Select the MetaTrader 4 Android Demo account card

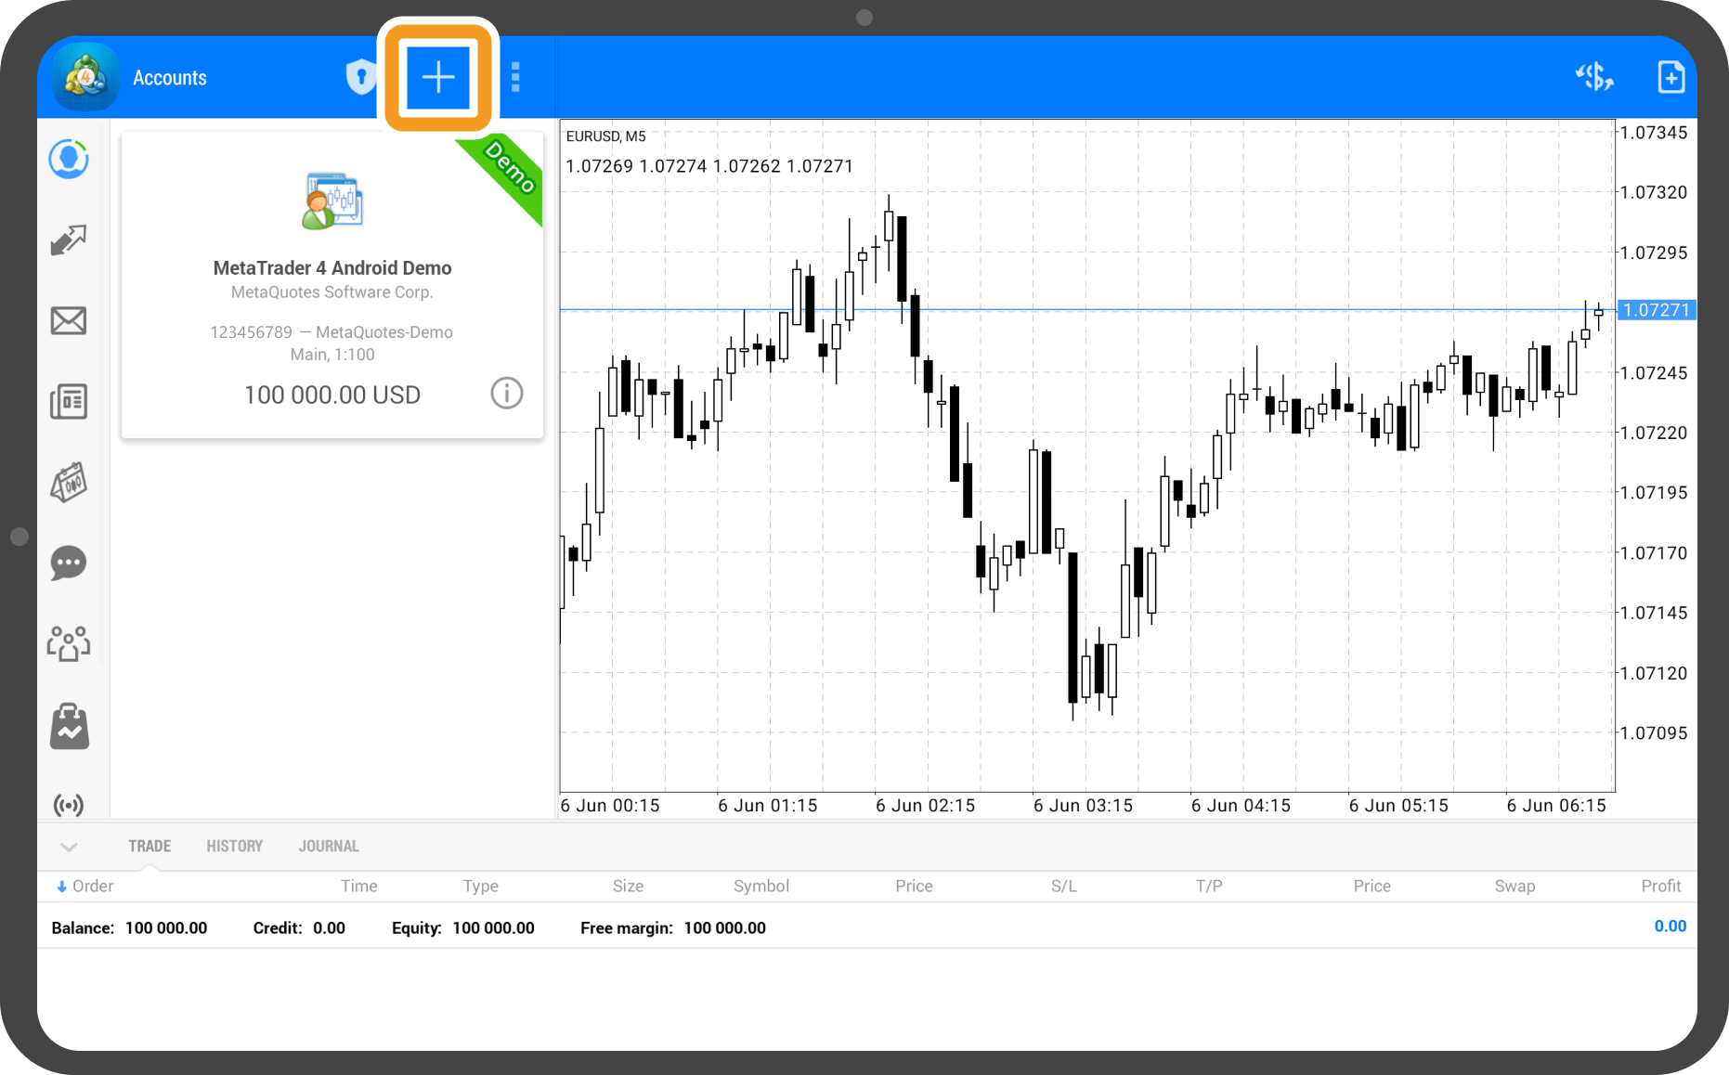332,286
